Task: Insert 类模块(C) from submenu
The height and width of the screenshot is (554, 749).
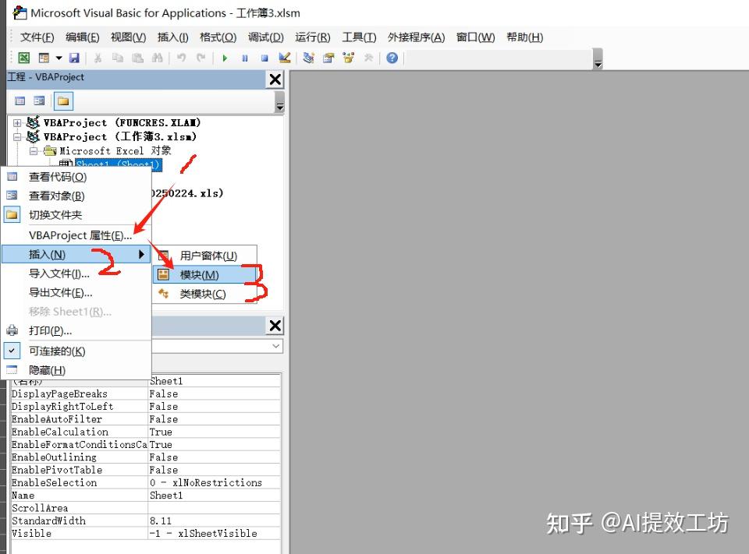Action: tap(205, 294)
